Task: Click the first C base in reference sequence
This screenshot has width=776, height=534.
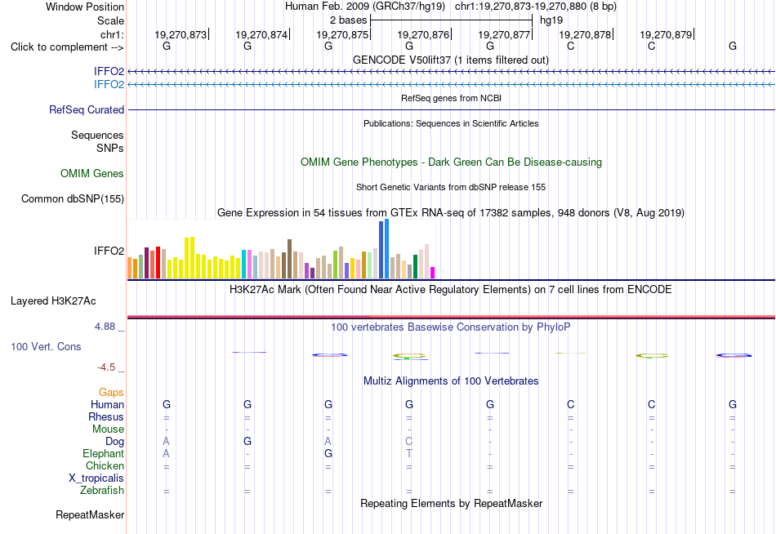Action: coord(571,46)
